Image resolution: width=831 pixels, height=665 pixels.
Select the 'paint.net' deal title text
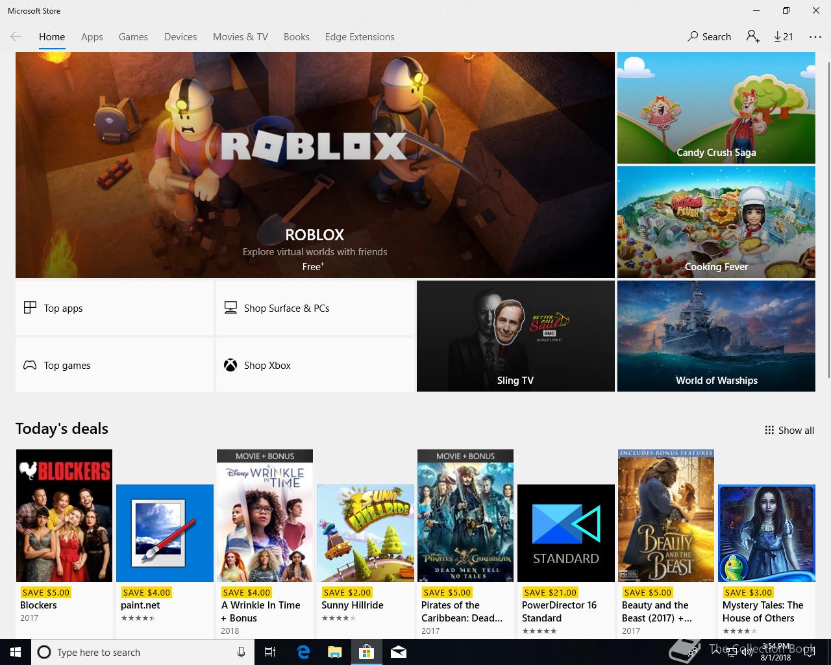click(x=140, y=605)
